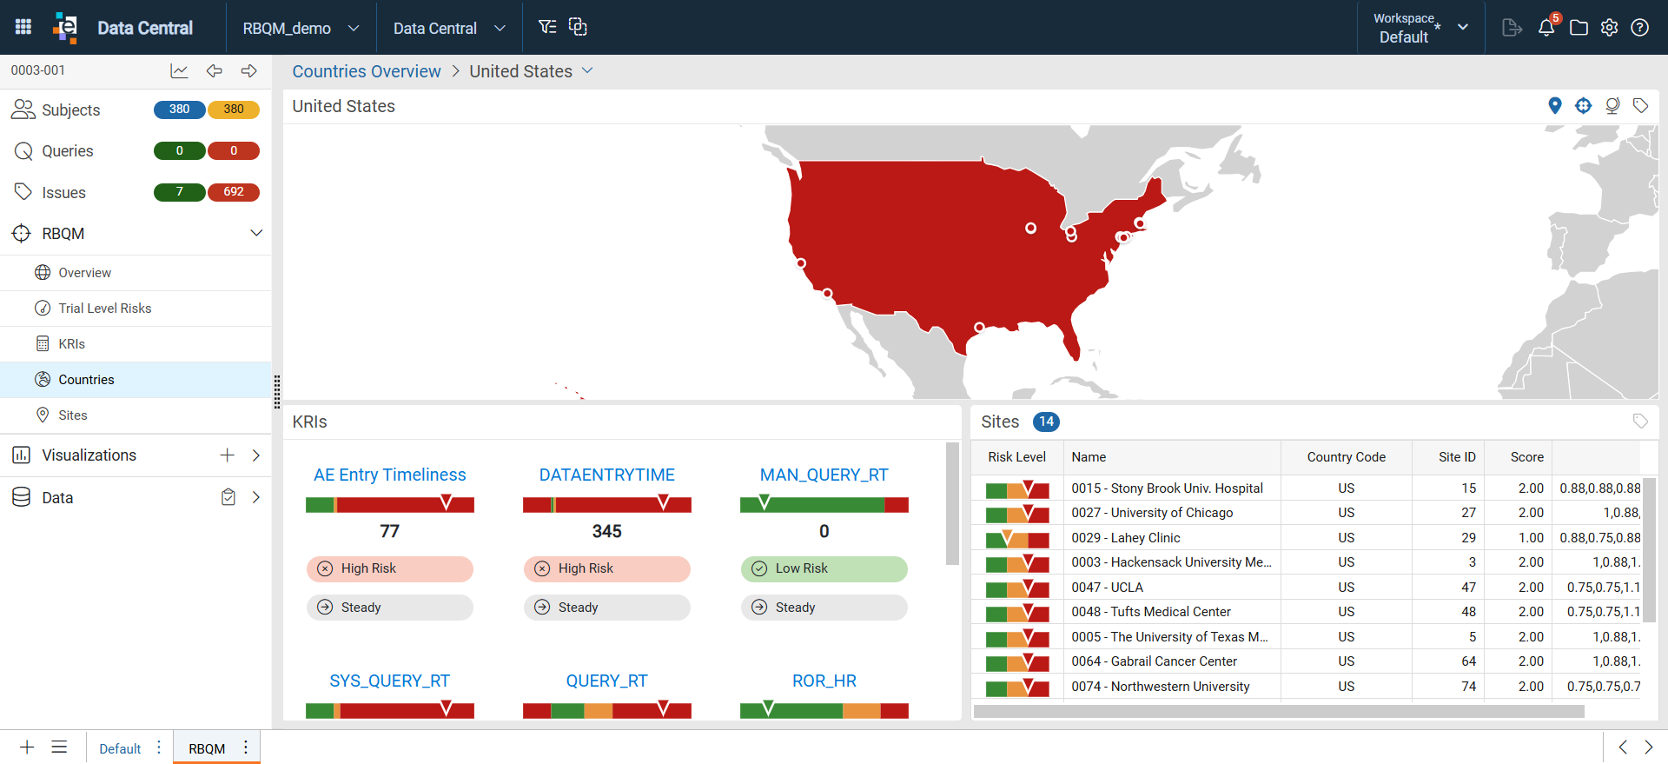Open the folder icon in header
Viewport: 1668px width, 764px height.
(x=1579, y=28)
